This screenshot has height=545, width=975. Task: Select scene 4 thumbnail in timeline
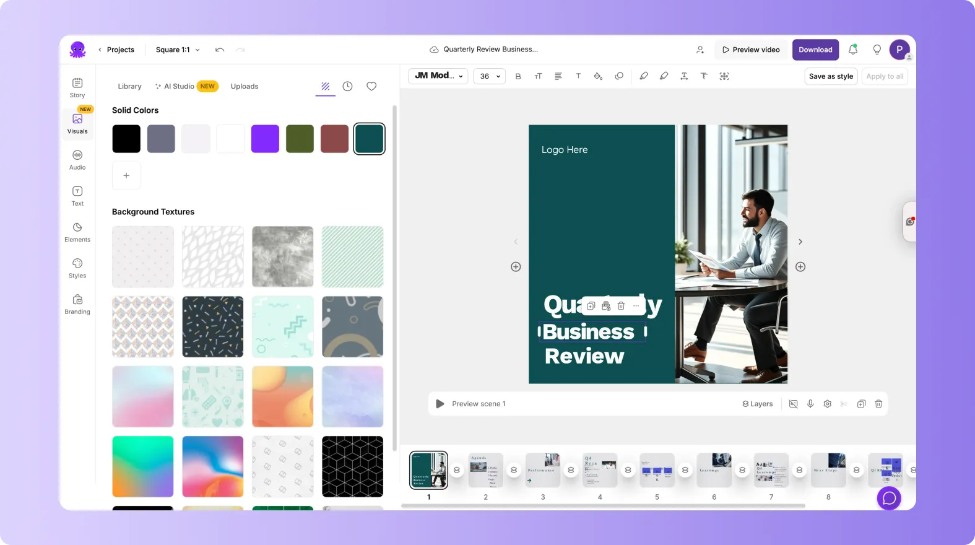pos(600,470)
